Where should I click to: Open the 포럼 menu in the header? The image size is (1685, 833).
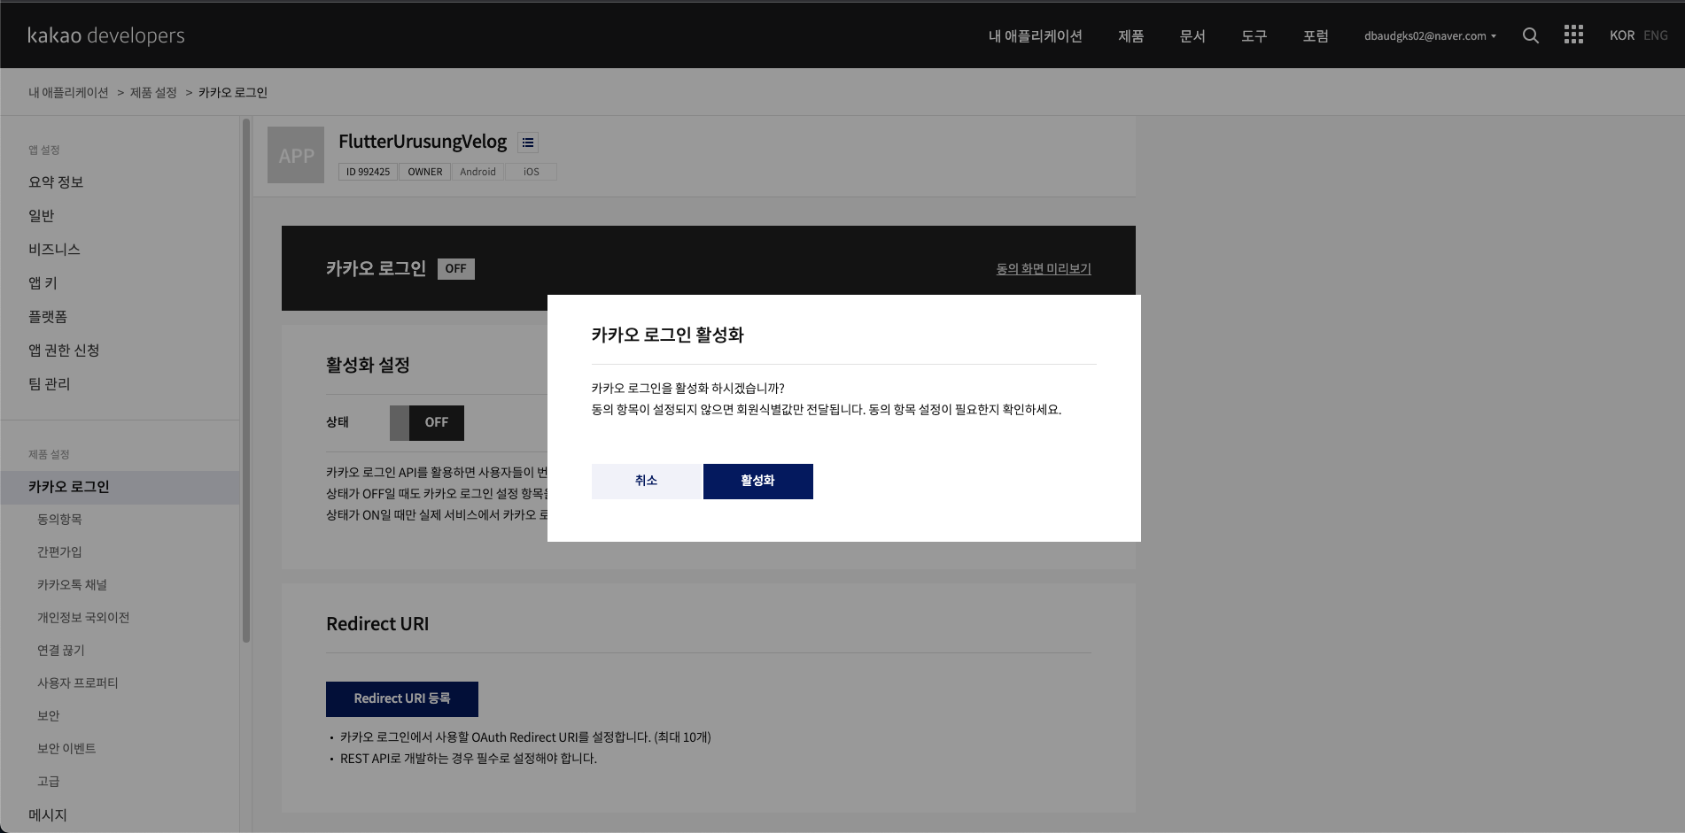(1316, 36)
